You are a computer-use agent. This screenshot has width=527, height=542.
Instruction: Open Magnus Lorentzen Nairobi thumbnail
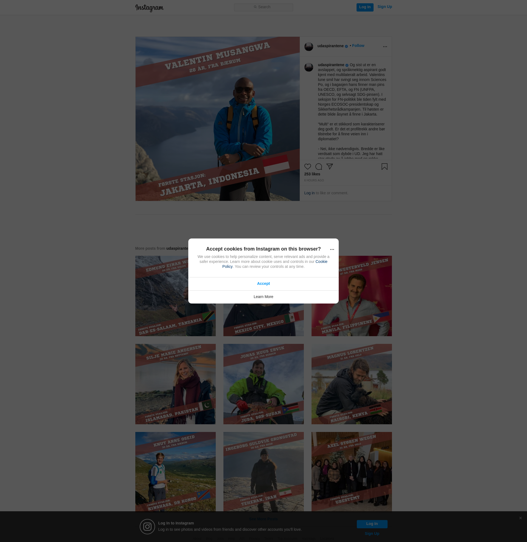[x=352, y=384]
